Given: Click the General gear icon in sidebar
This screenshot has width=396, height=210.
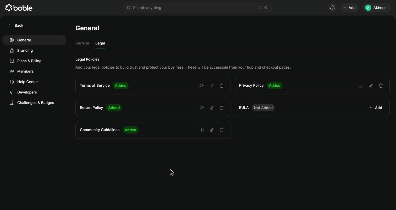Looking at the screenshot, I should (x=12, y=40).
